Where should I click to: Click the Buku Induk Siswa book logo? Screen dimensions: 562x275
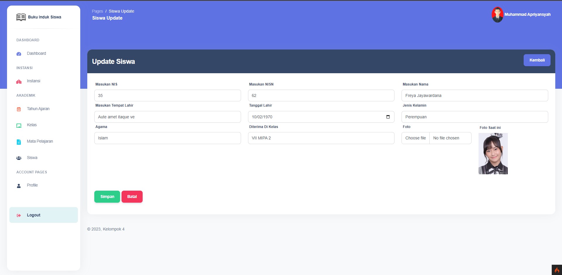tap(21, 17)
